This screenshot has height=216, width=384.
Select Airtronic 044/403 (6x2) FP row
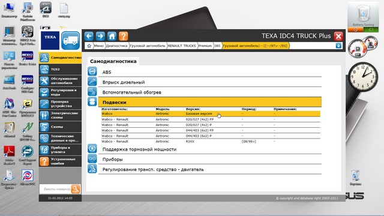pos(211,130)
